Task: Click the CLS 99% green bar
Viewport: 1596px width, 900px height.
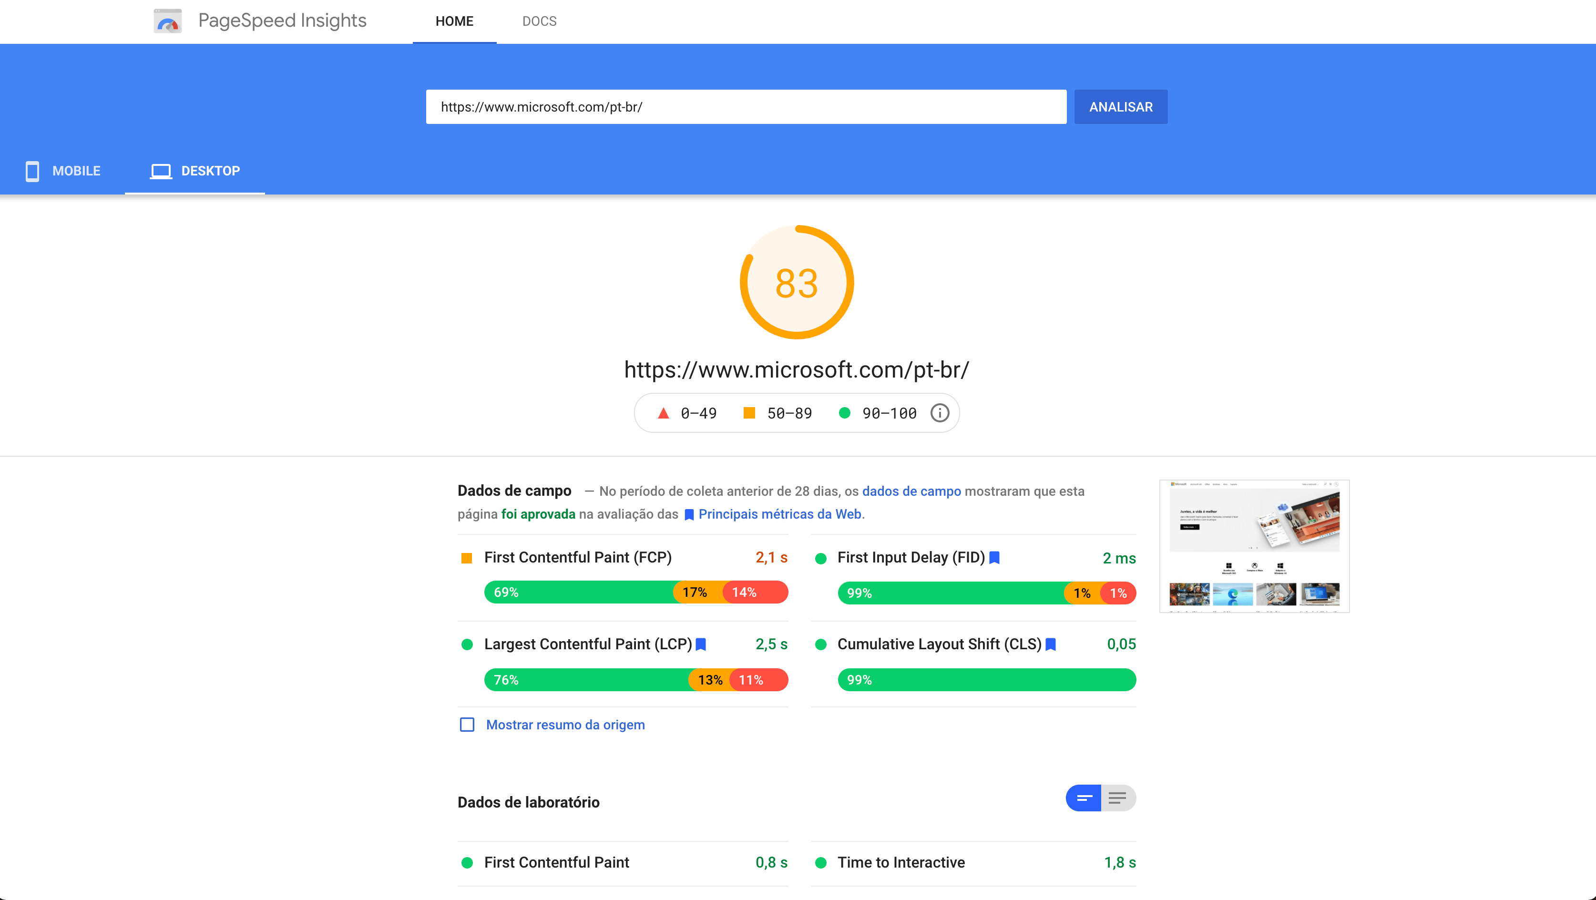Action: 987,679
